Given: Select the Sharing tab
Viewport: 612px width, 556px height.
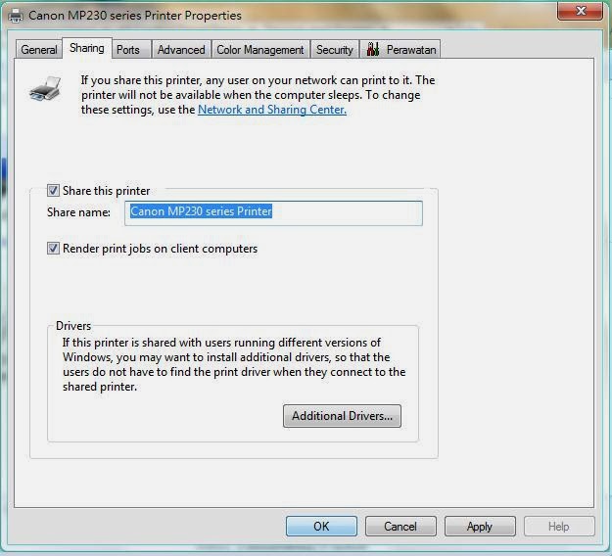Looking at the screenshot, I should 86,48.
